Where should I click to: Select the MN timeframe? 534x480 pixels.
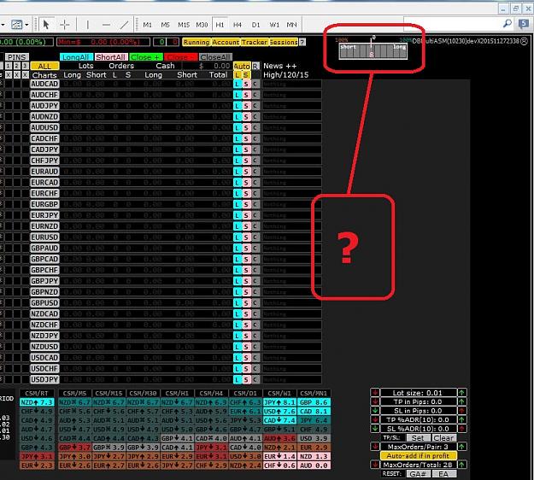click(x=291, y=25)
